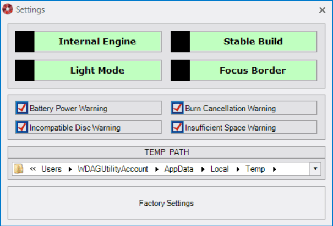Expand the arrow after the Temp folder
The height and width of the screenshot is (226, 333).
tap(274, 169)
